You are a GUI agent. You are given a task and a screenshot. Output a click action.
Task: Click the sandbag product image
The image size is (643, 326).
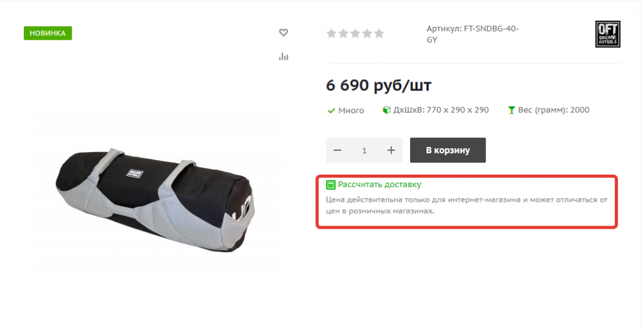pyautogui.click(x=156, y=200)
